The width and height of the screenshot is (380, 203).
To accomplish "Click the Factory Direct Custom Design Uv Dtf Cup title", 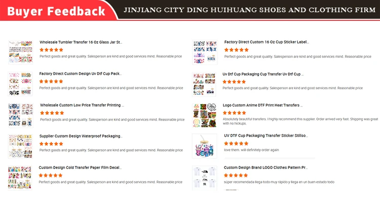I will (81, 74).
